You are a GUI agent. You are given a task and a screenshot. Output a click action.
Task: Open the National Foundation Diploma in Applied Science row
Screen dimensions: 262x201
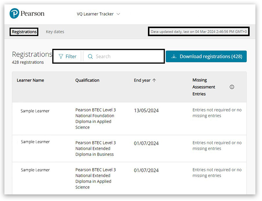click(x=95, y=119)
